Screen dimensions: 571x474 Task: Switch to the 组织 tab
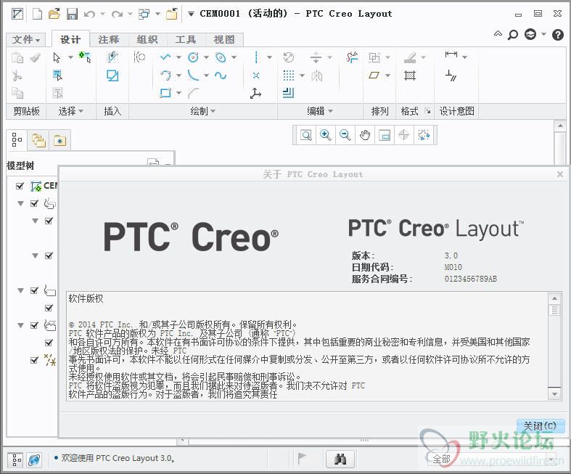point(147,39)
